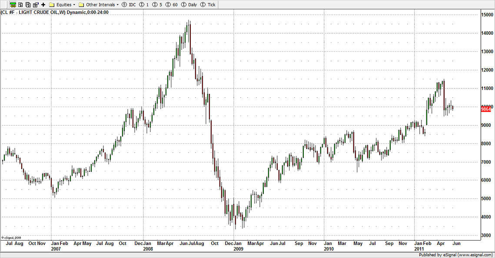Click the third toolbar page-copy icon
Viewport: 495px width, 258px height.
(28, 4)
